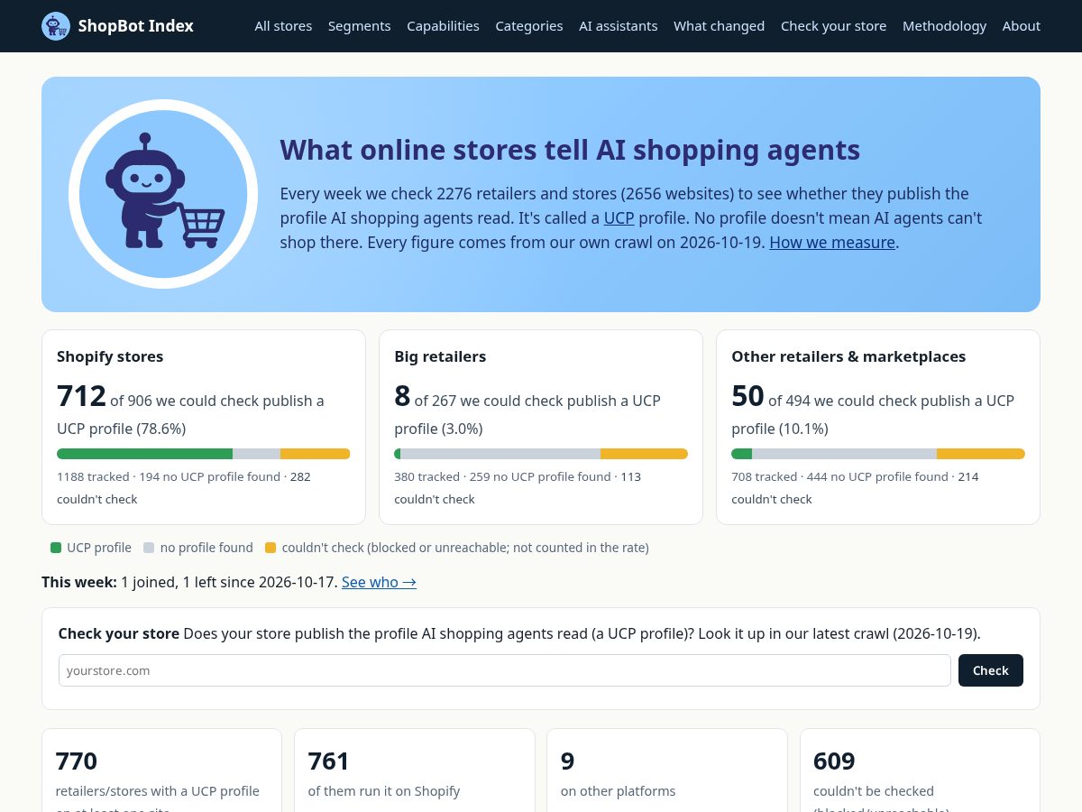Click the 50 Other retailers count
Image resolution: width=1082 pixels, height=812 pixels.
747,396
